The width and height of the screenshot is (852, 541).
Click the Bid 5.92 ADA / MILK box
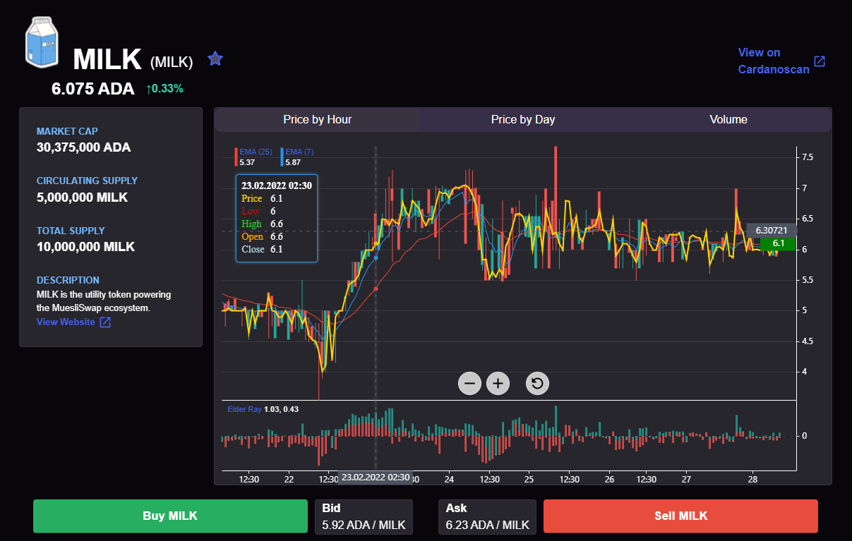pos(364,517)
